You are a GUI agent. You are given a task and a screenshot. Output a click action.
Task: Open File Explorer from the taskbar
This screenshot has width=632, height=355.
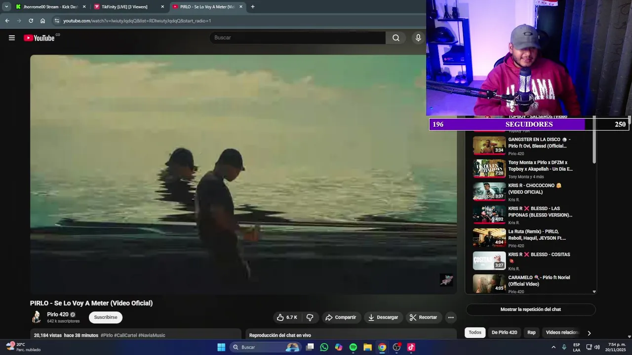367,347
